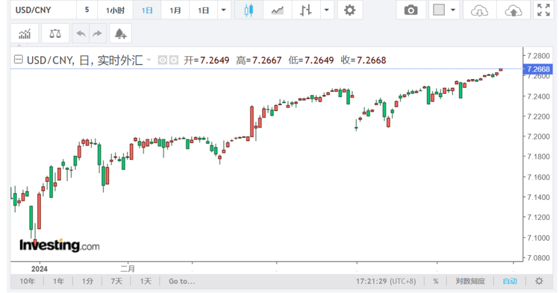This screenshot has width=559, height=293.
Task: Select the active 1日 interval button
Action: (147, 10)
